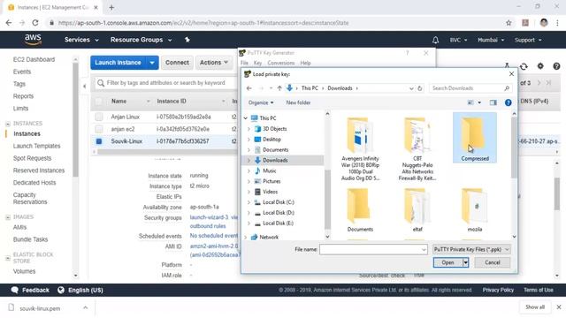Open Chrome's three-dot menu
The height and width of the screenshot is (318, 566).
[558, 23]
